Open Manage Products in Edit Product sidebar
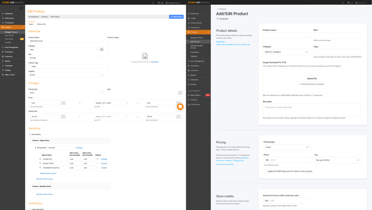This screenshot has height=210, width=372. click(13, 32)
